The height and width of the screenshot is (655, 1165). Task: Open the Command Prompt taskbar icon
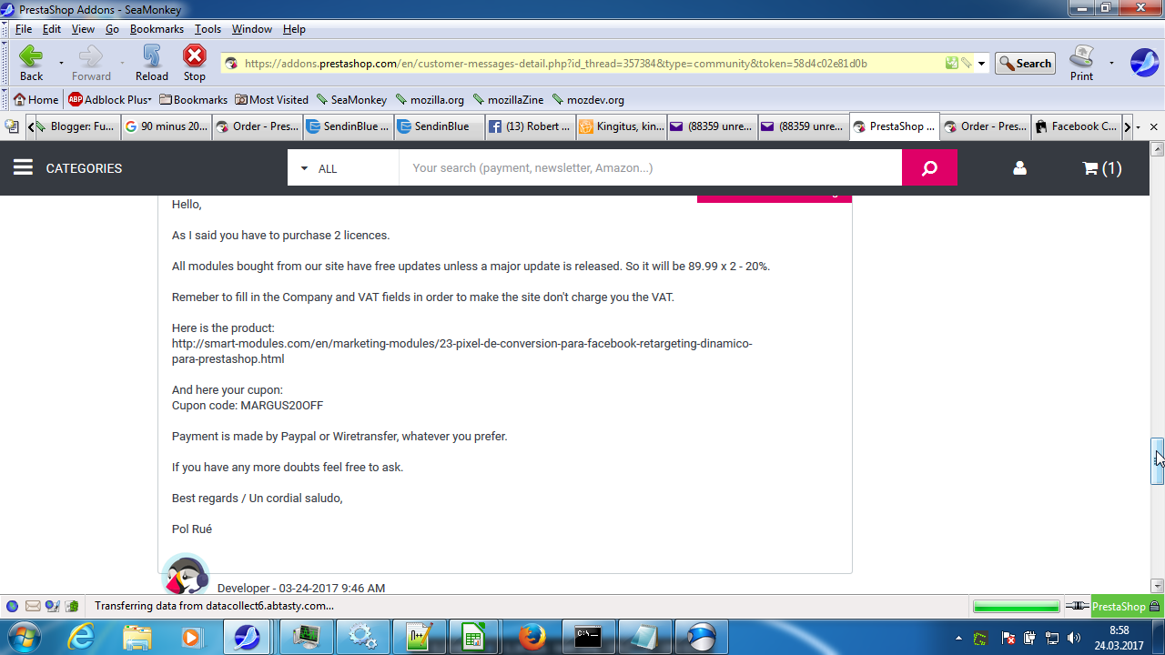(x=588, y=637)
